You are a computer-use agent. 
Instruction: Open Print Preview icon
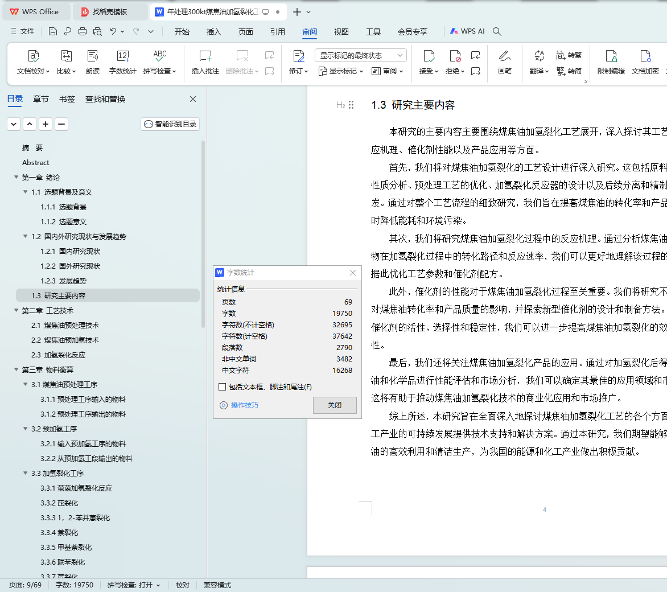pyautogui.click(x=97, y=31)
